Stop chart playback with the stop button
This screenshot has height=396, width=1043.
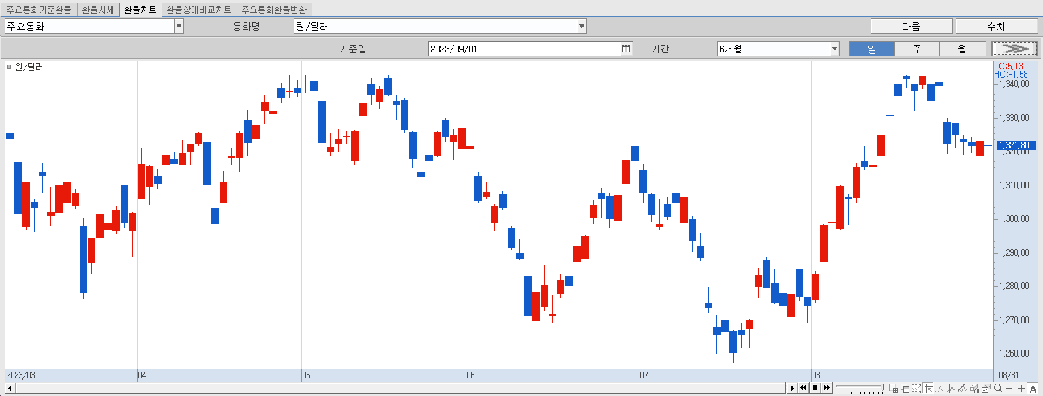click(x=815, y=388)
